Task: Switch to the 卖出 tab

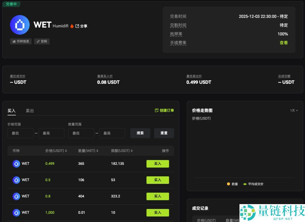Action: [29, 110]
